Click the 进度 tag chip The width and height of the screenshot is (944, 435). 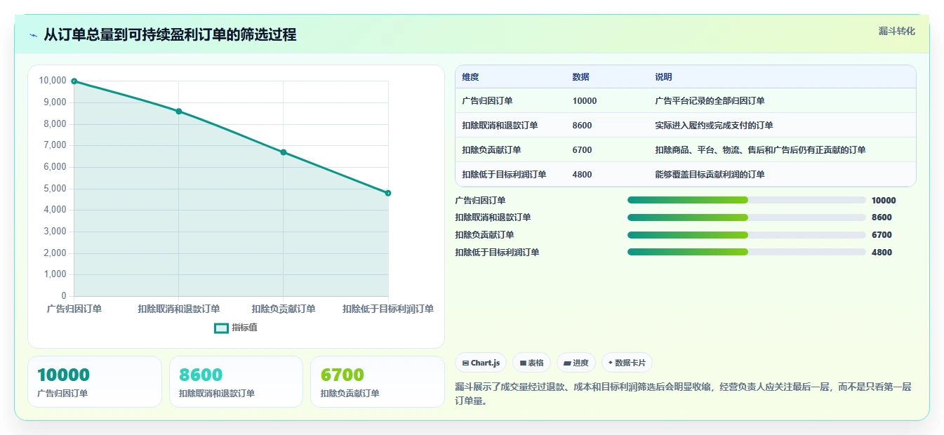[576, 363]
